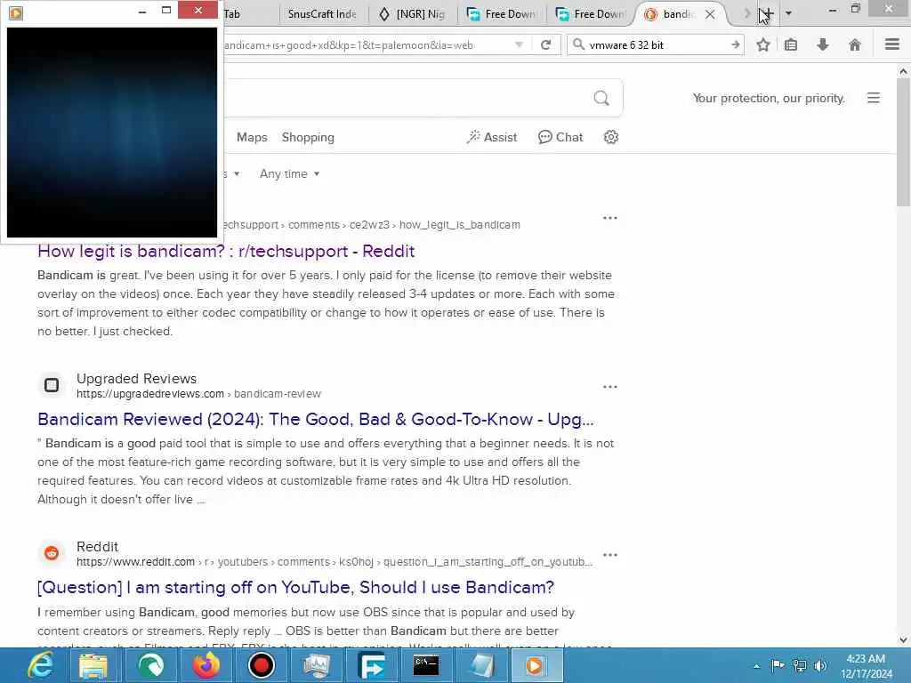Open the green Pale Moon taskbar icon
The width and height of the screenshot is (911, 683).
(150, 665)
